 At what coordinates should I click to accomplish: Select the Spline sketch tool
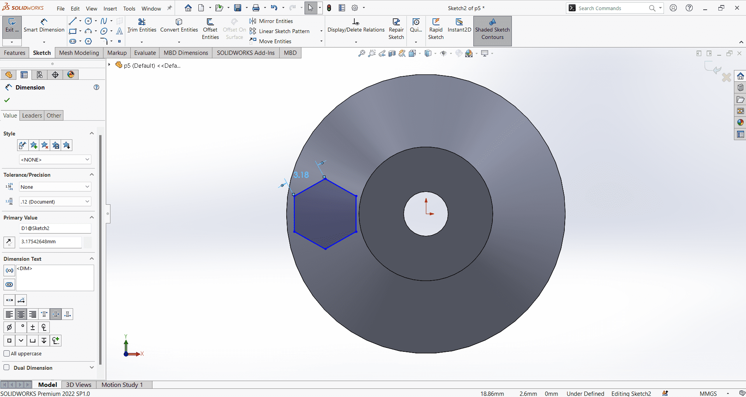click(104, 21)
